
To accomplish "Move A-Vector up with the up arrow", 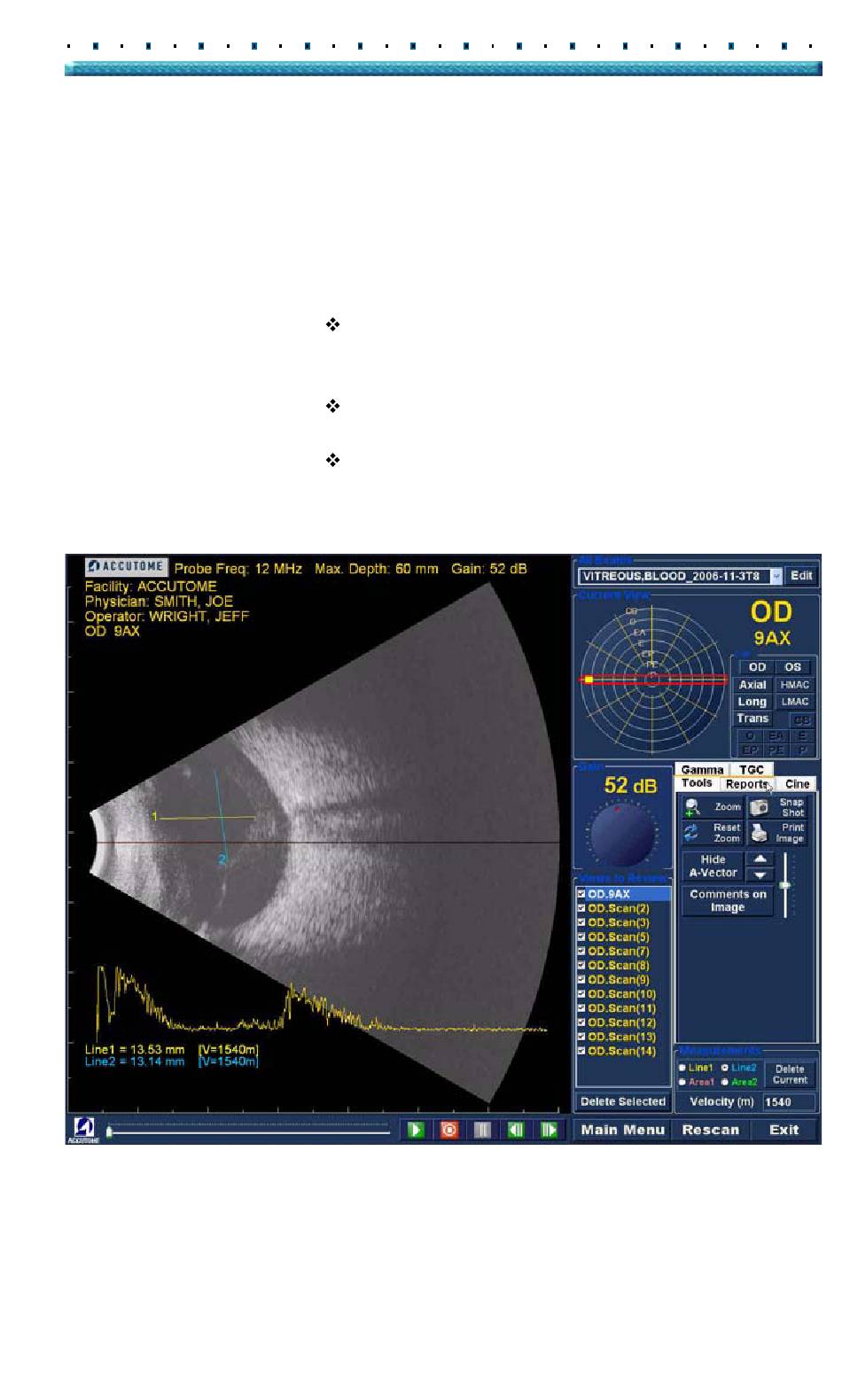I will 760,859.
